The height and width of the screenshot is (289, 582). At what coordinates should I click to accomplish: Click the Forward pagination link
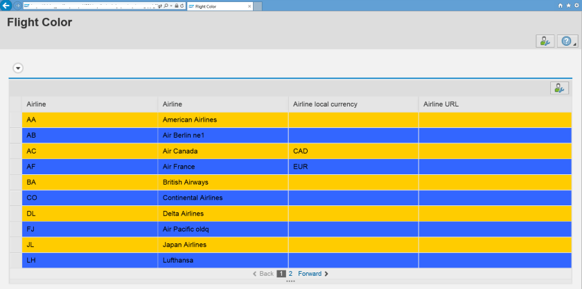pyautogui.click(x=313, y=274)
